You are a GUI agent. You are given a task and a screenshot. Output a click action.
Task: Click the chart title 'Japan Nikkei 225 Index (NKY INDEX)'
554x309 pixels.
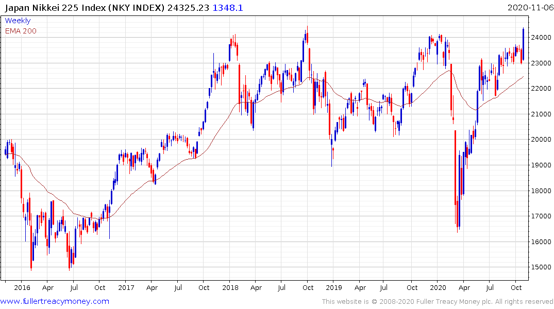pos(85,8)
